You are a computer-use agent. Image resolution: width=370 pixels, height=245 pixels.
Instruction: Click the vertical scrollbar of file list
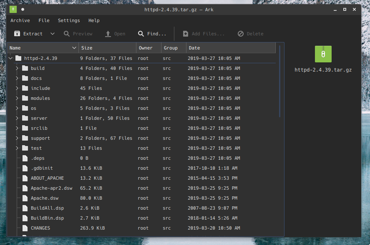[x=279, y=81]
